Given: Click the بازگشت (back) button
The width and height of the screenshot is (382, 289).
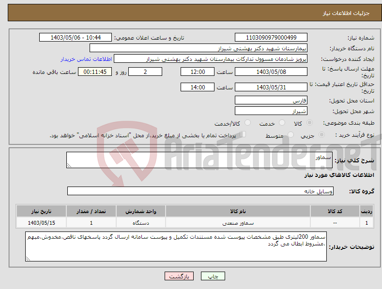Looking at the screenshot, I should pos(179,276).
